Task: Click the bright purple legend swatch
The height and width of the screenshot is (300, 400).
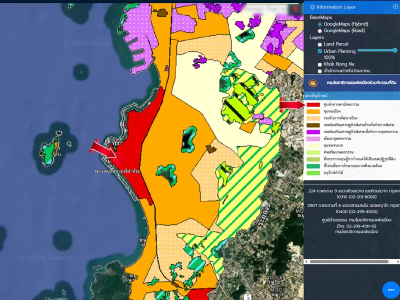Action: [313, 131]
